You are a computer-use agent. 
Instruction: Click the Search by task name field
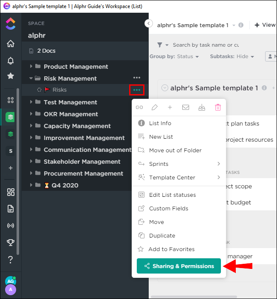[x=206, y=45]
